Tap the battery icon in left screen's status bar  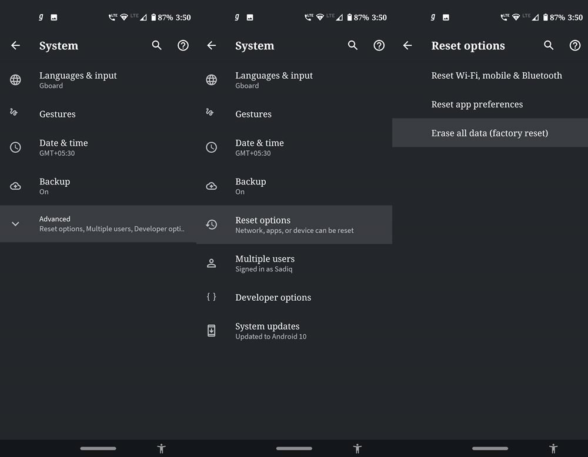[153, 17]
